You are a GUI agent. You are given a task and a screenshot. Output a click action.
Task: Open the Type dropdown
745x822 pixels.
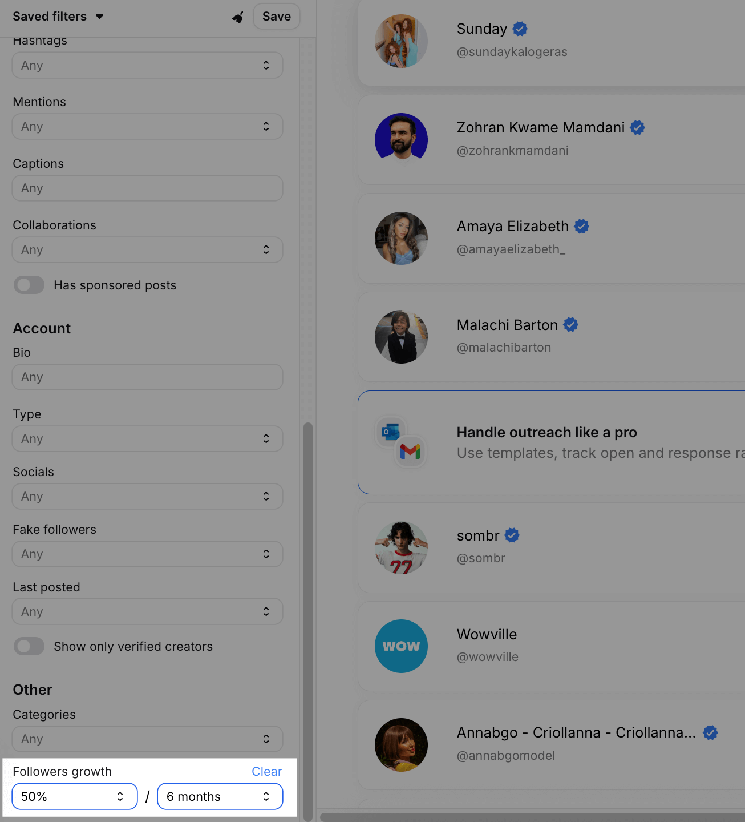click(147, 438)
